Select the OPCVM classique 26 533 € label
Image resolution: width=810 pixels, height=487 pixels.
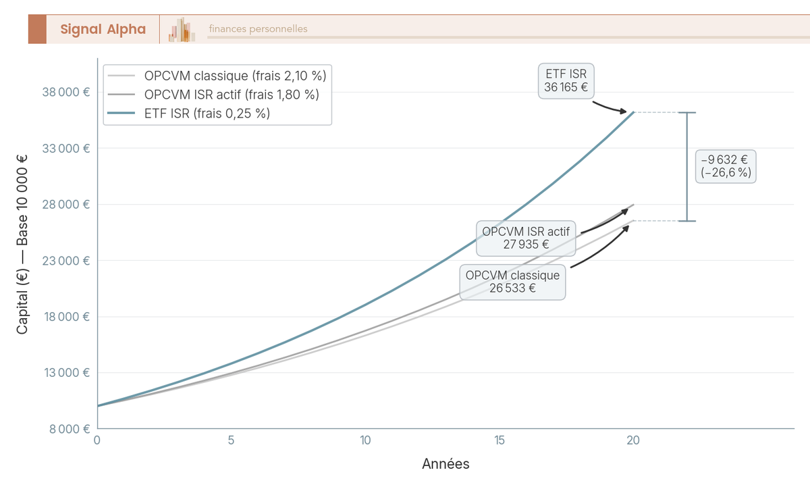pos(512,282)
